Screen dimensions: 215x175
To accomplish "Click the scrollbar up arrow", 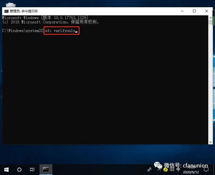I will point(210,18).
